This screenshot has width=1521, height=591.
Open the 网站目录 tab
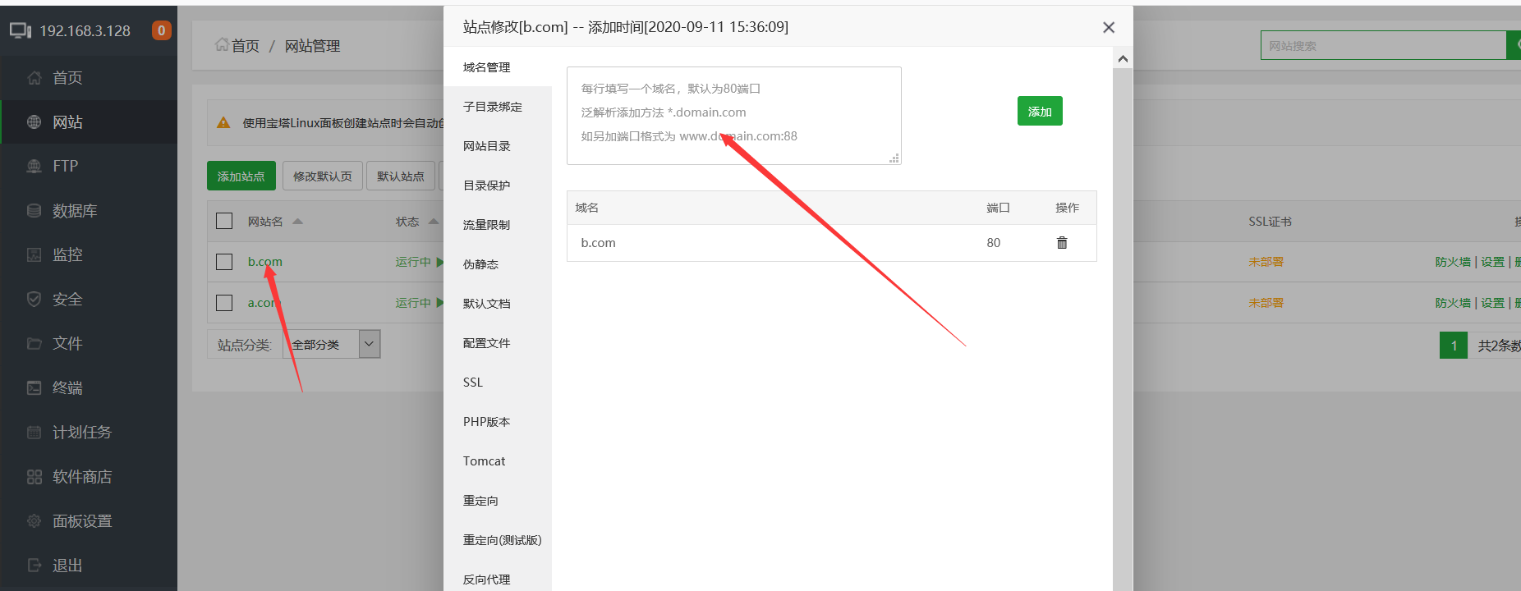(498, 146)
